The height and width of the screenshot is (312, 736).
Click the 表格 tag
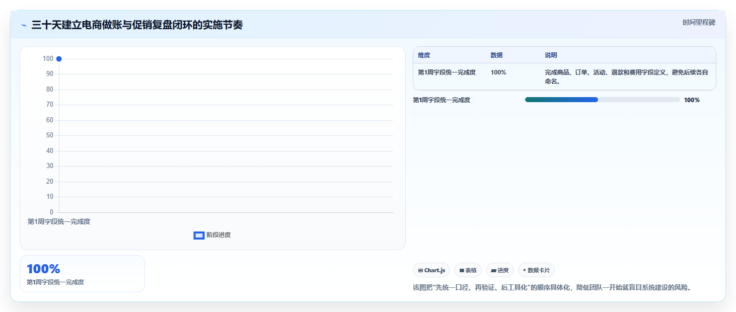click(x=468, y=270)
